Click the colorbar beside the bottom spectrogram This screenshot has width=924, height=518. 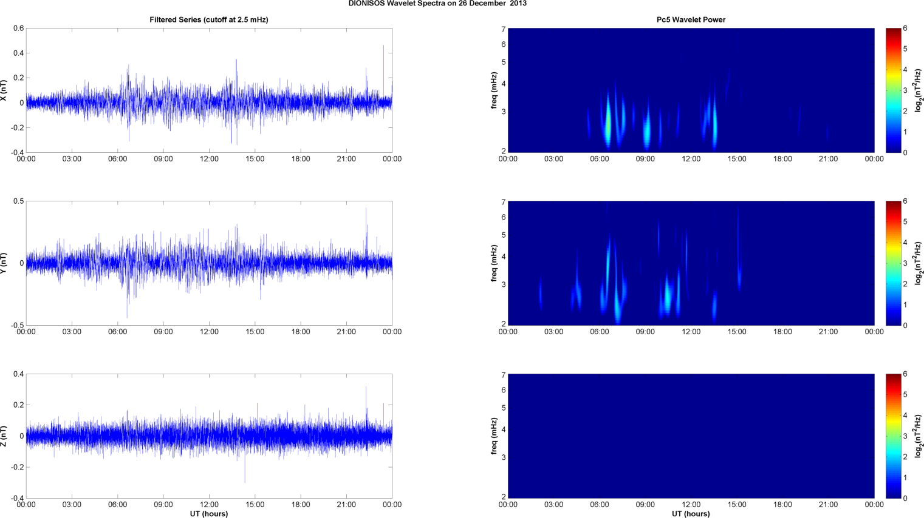pos(893,436)
